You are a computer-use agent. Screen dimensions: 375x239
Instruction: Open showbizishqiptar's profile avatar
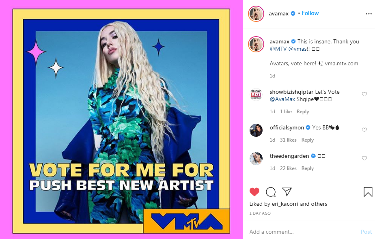click(256, 95)
